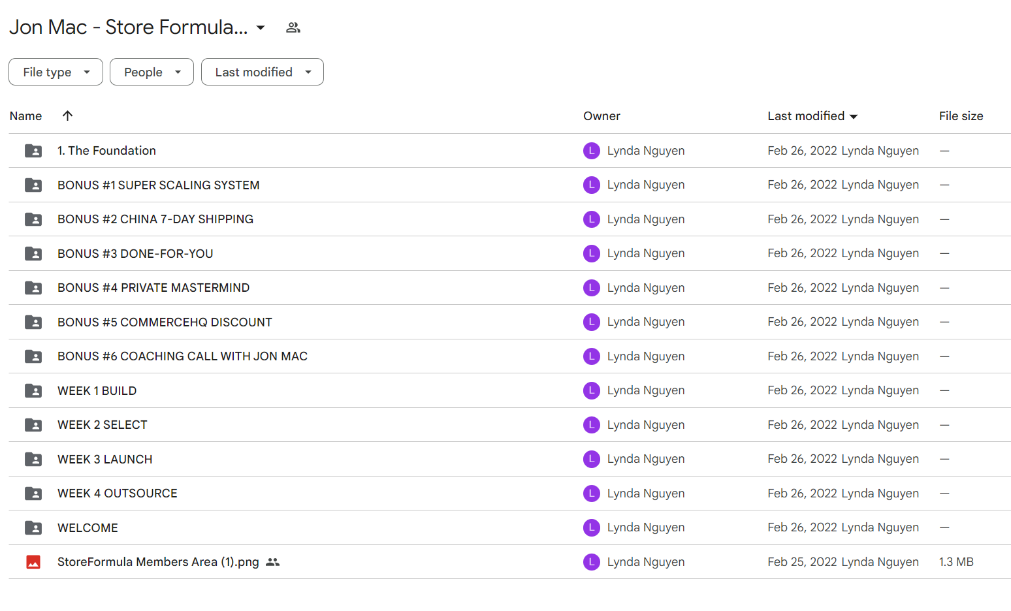Click the 1.3 MB file size value
This screenshot has height=611, width=1011.
(x=956, y=562)
